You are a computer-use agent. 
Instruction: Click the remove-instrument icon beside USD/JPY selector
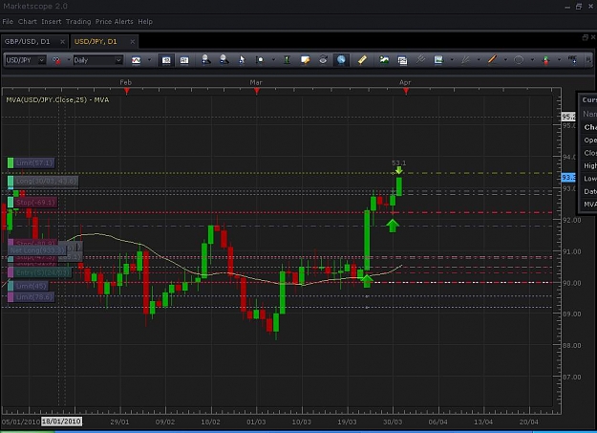pos(56,60)
